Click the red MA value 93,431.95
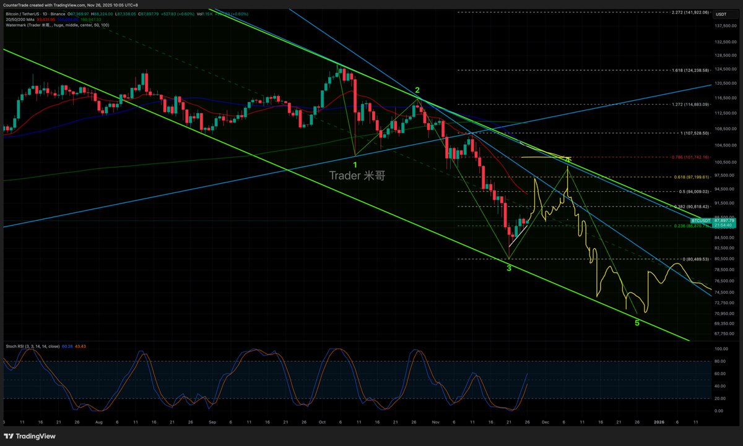The image size is (743, 446). click(x=46, y=20)
